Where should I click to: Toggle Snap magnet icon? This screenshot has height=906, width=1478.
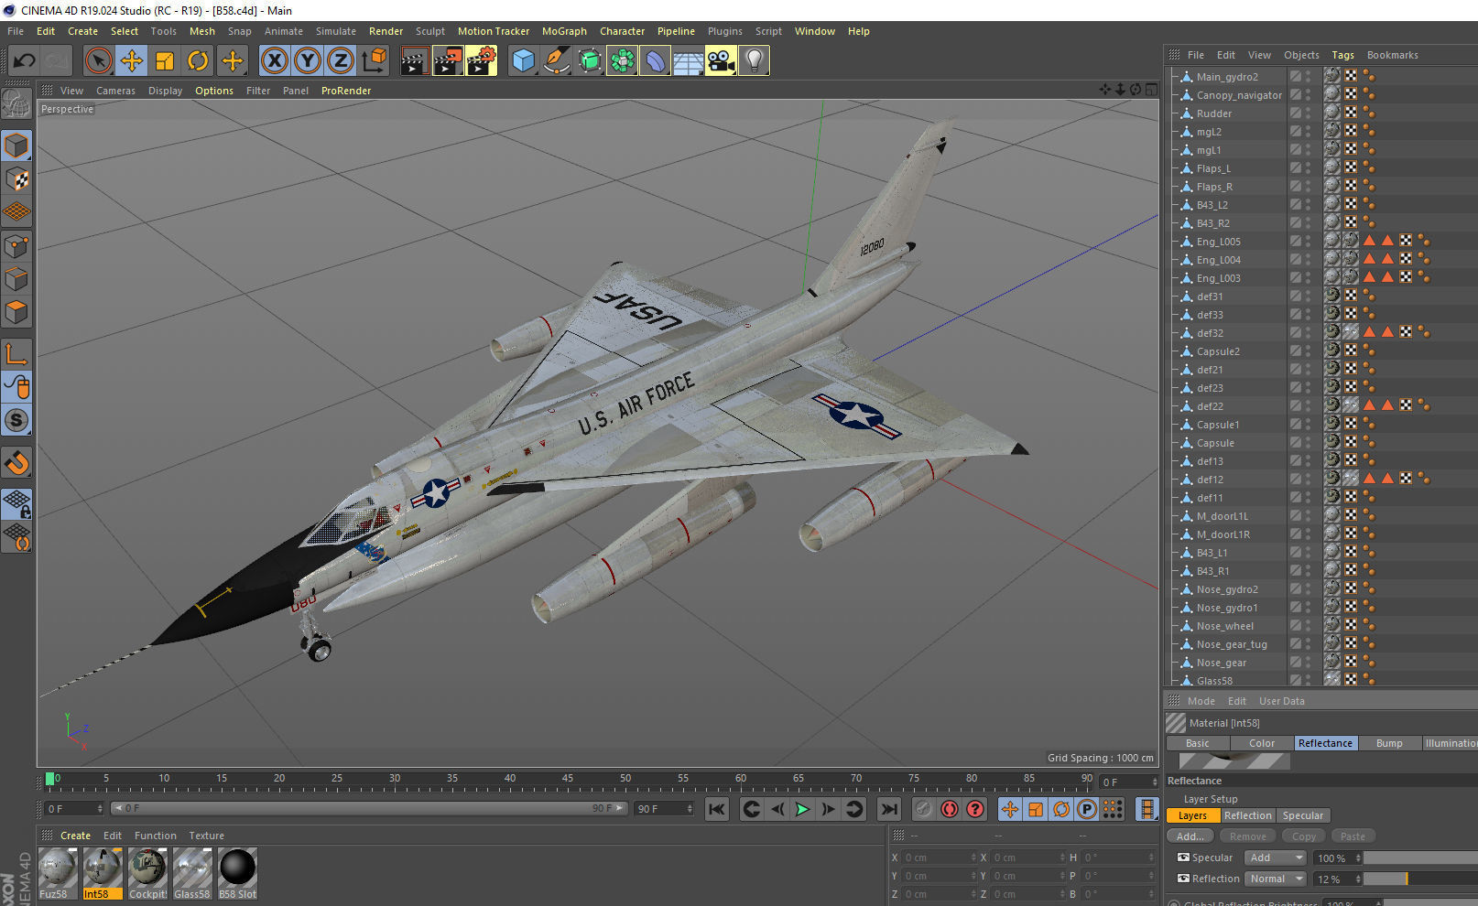(x=16, y=462)
